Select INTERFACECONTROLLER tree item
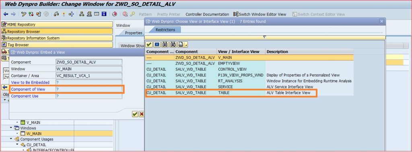The width and height of the screenshot is (412, 152). pyautogui.click(x=54, y=150)
